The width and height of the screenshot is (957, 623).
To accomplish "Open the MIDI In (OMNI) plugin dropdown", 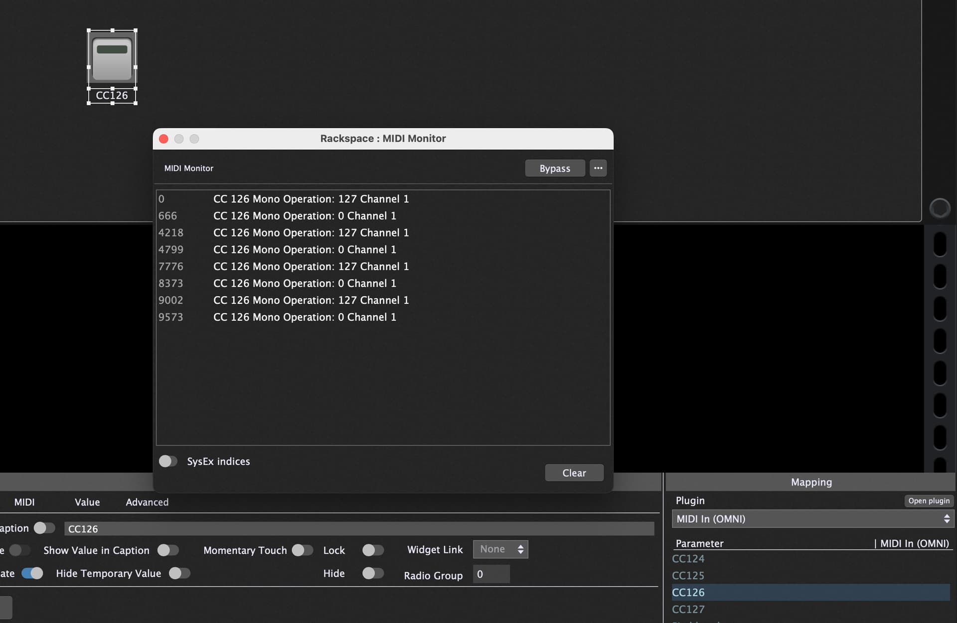I will (812, 519).
